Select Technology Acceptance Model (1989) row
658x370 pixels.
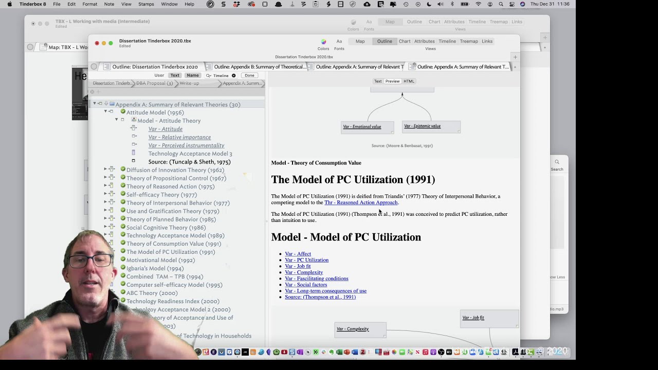coord(175,235)
